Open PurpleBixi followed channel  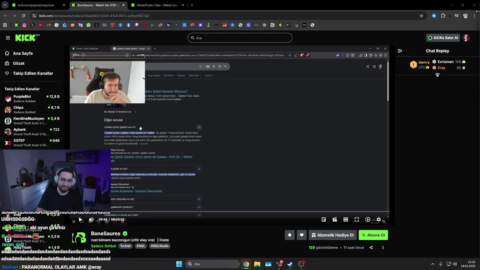coord(32,99)
